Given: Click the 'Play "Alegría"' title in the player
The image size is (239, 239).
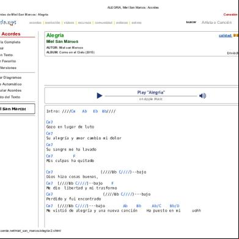Looking at the screenshot, I should 151,92.
